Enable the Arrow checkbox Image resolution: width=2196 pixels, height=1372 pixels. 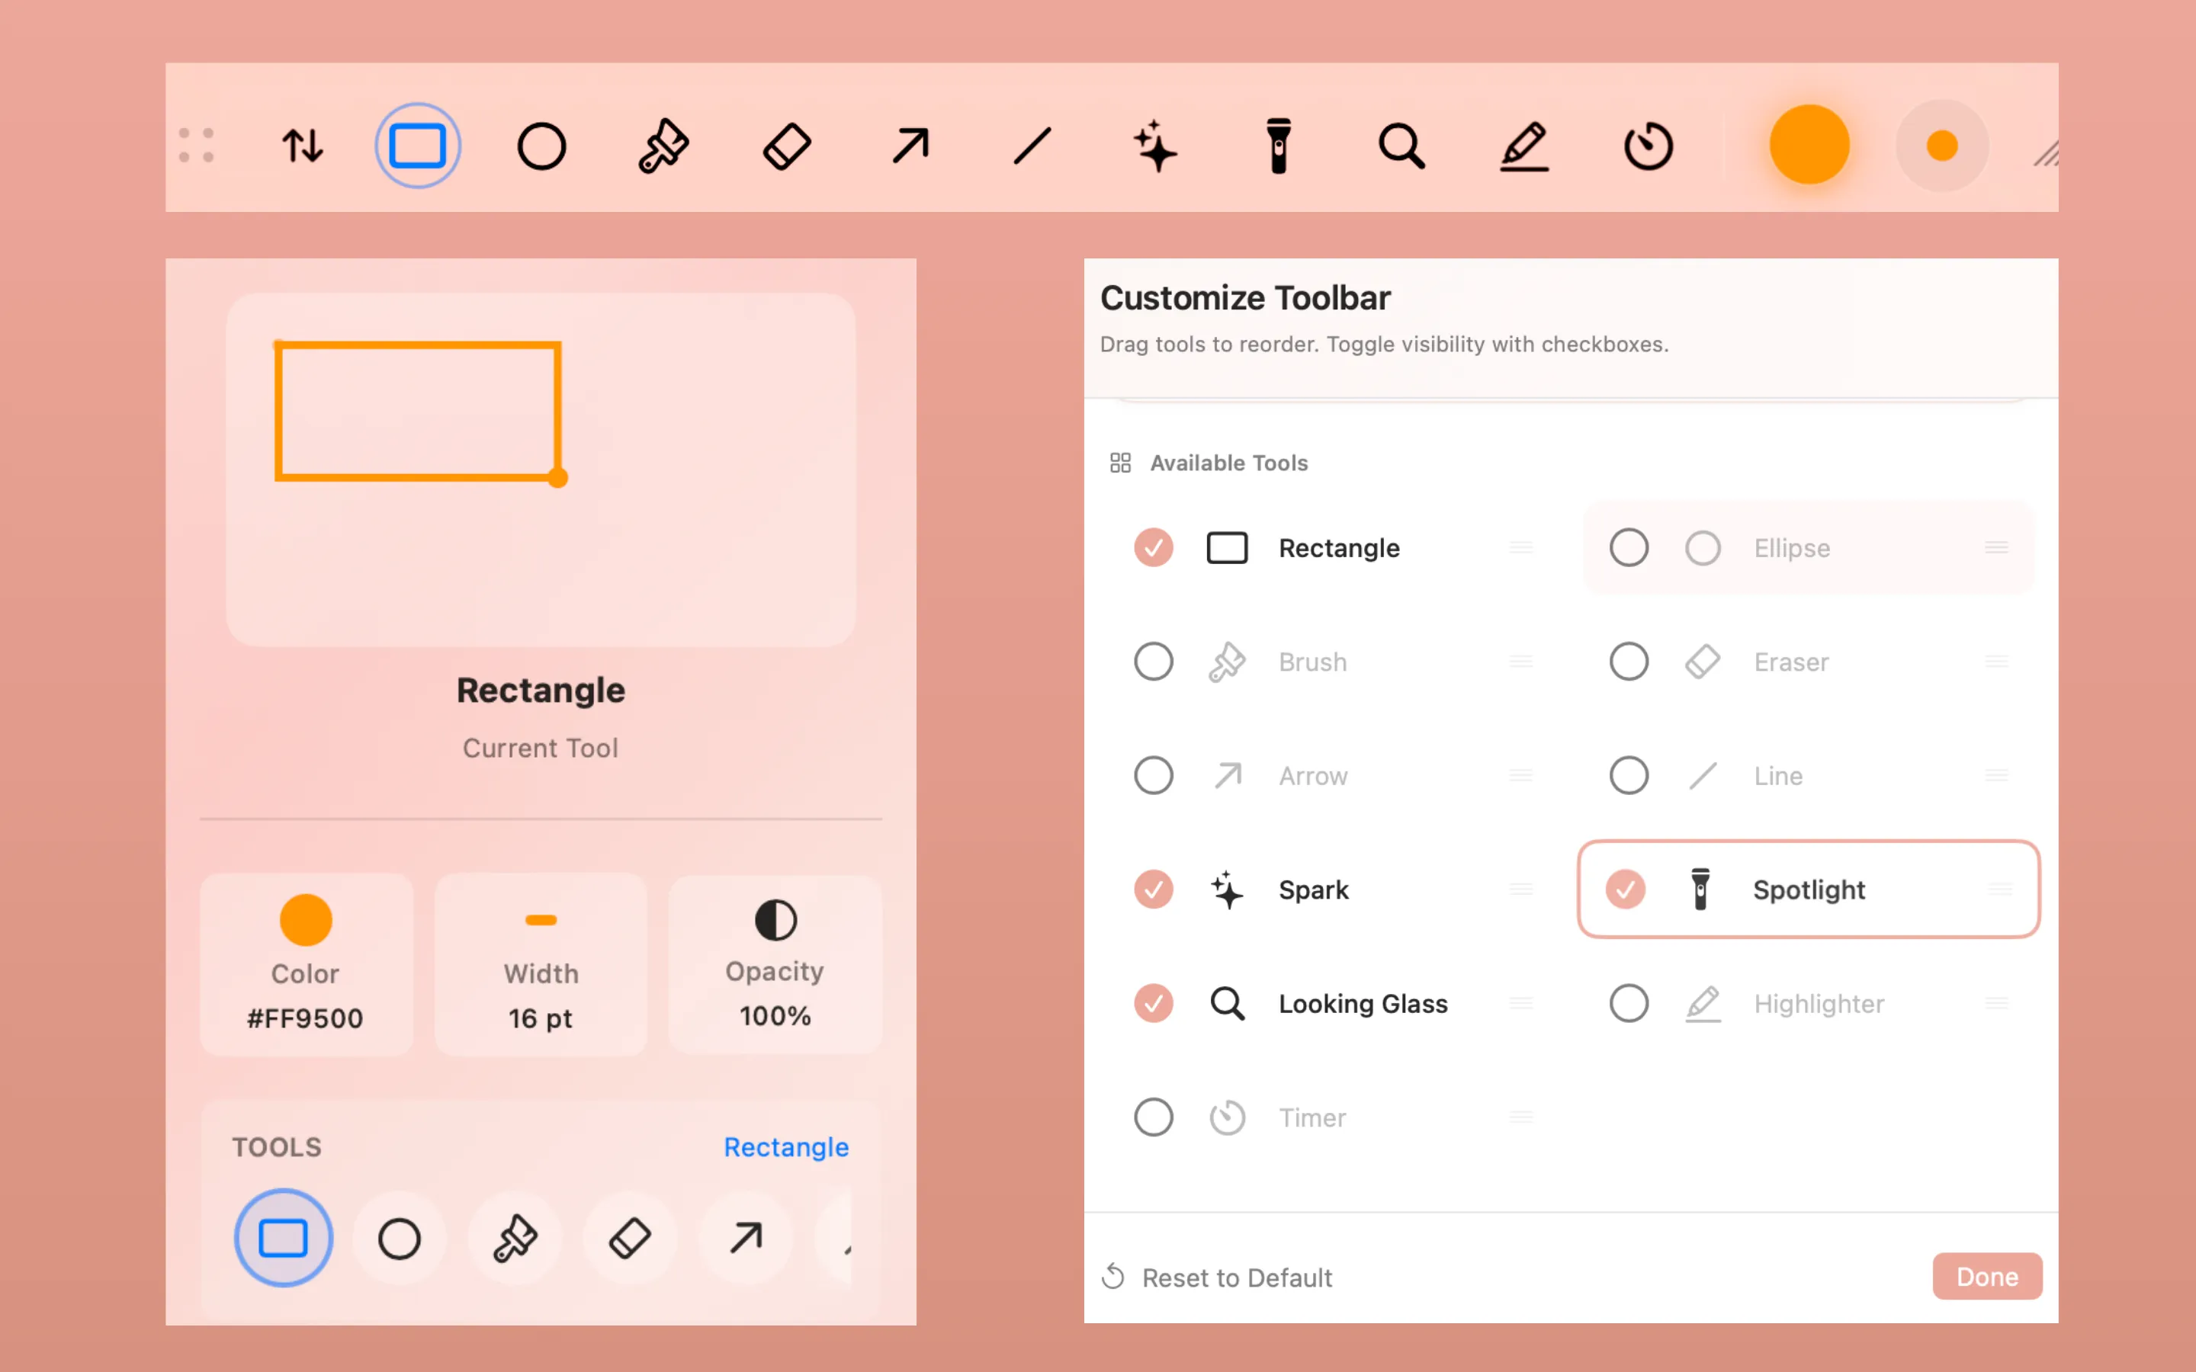(x=1154, y=776)
